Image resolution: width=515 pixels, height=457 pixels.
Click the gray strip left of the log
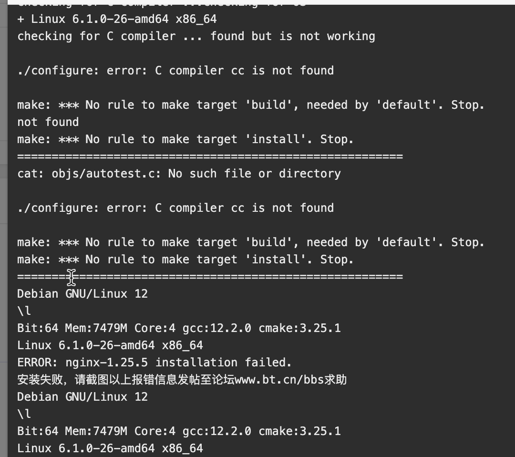point(4,230)
